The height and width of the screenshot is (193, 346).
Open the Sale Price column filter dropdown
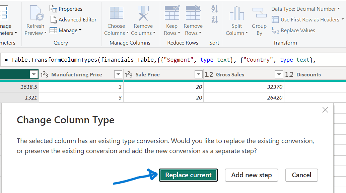click(199, 74)
